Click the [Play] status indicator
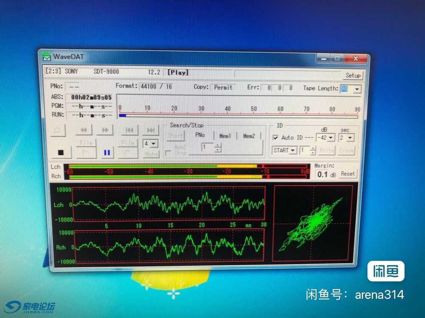The width and height of the screenshot is (425, 318). [x=178, y=72]
